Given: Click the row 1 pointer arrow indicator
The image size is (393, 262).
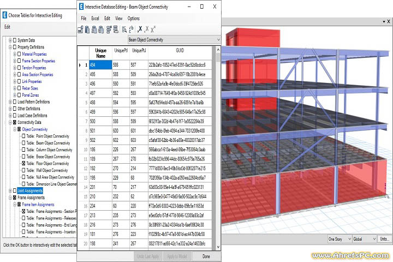Looking at the screenshot, I should pos(80,65).
